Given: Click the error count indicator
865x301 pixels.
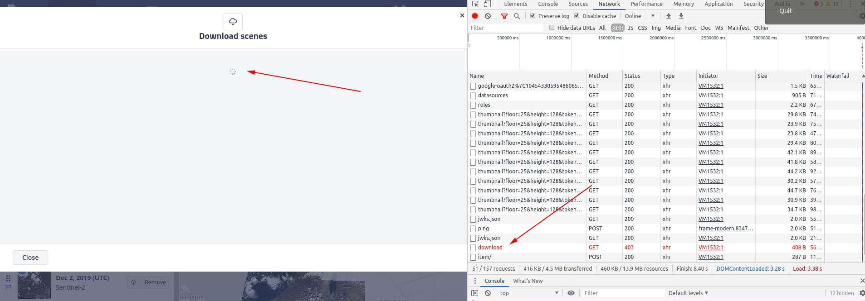Looking at the screenshot, I should tap(819, 4).
